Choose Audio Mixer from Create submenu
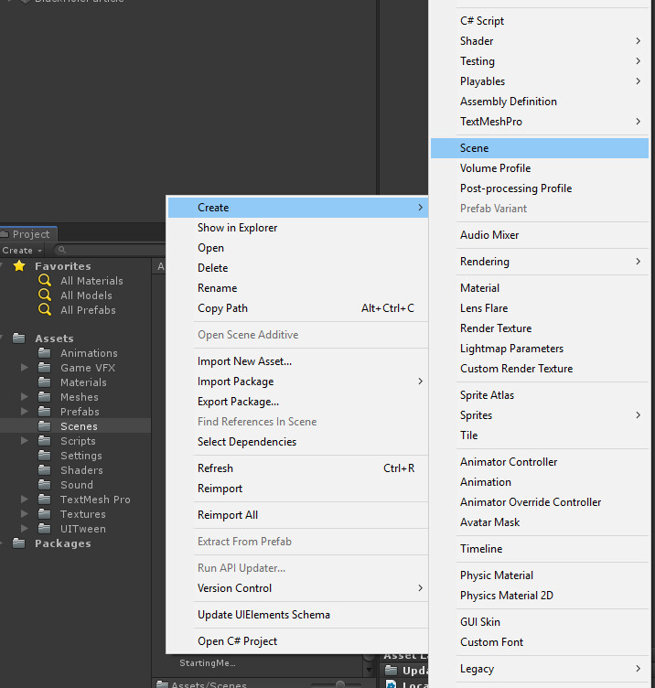 point(540,235)
